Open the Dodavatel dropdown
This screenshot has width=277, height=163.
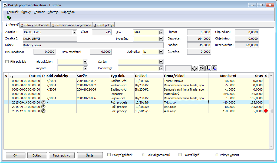[x=161, y=68]
